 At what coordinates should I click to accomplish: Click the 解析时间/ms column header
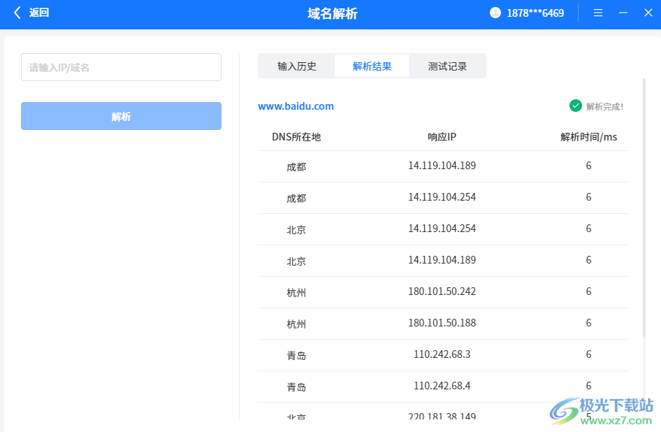click(x=589, y=136)
